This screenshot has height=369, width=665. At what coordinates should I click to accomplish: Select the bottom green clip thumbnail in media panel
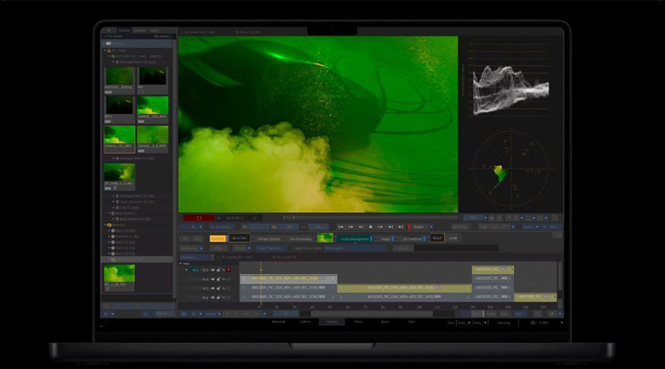pyautogui.click(x=119, y=274)
